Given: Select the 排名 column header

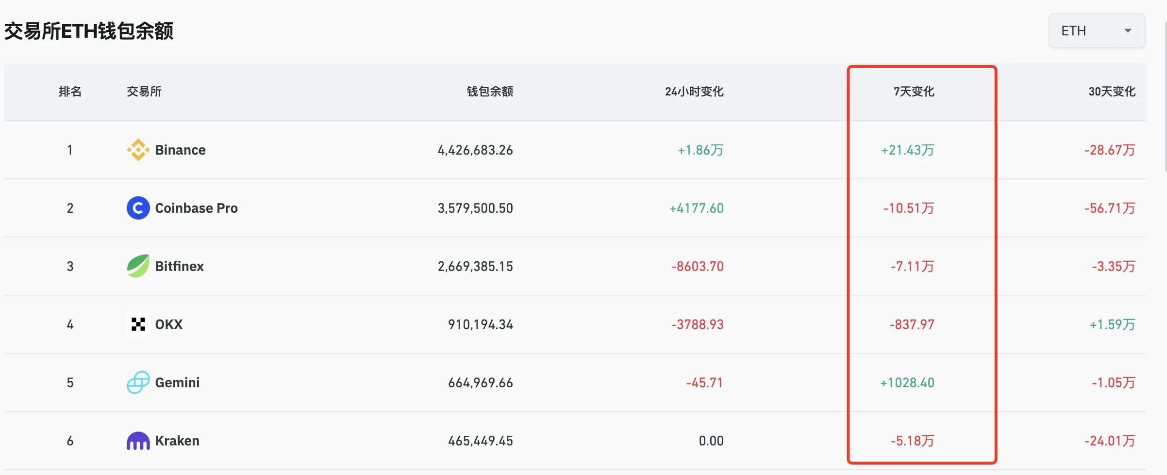Looking at the screenshot, I should click(x=70, y=91).
